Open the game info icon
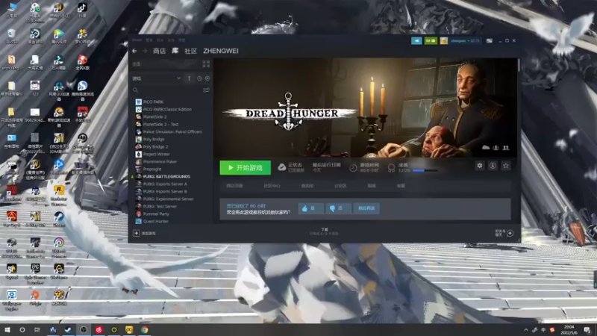Screen dimensions: 597x336 (493, 165)
